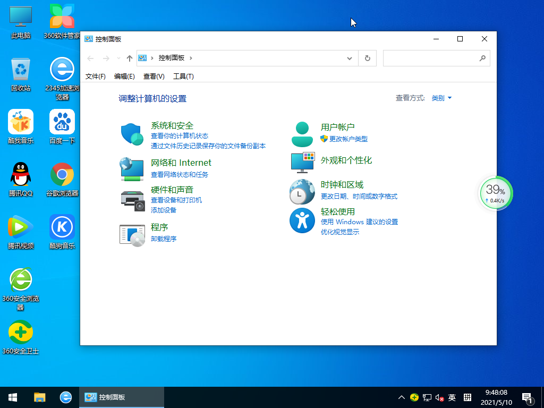The width and height of the screenshot is (544, 408).
Task: Open the System and Security shield icon
Action: [x=132, y=134]
